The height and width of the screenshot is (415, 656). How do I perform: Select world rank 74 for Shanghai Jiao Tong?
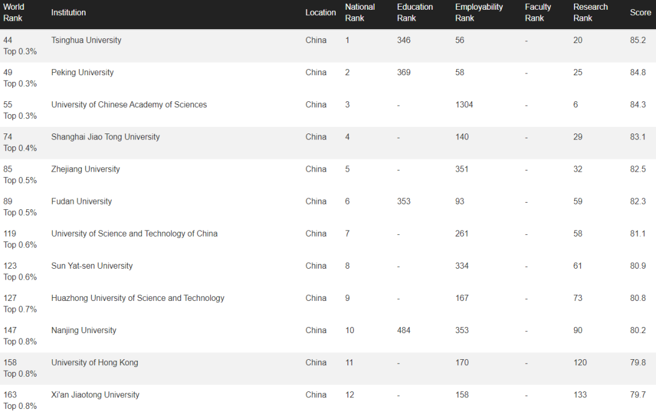point(8,137)
